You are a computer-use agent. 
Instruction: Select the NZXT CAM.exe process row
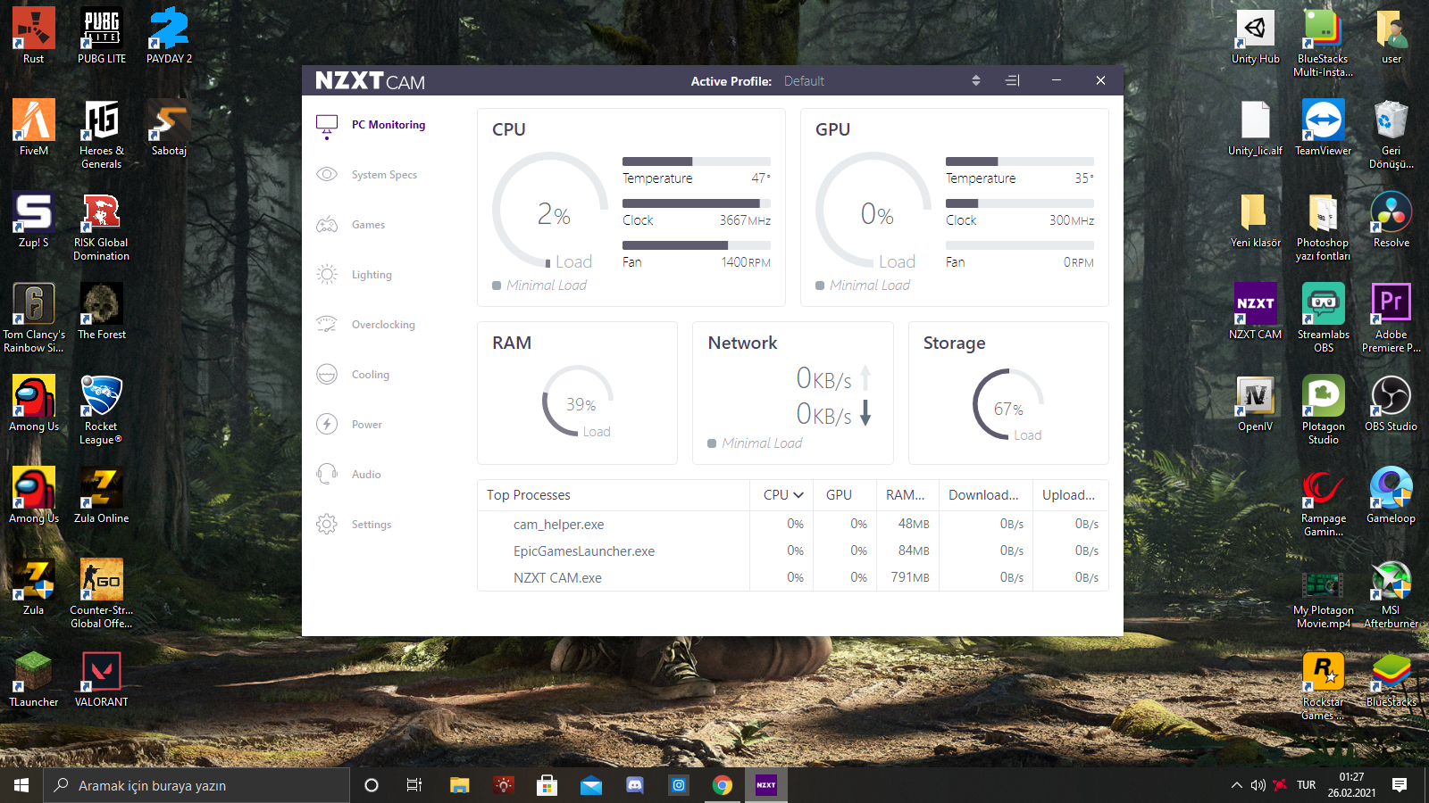tap(793, 578)
